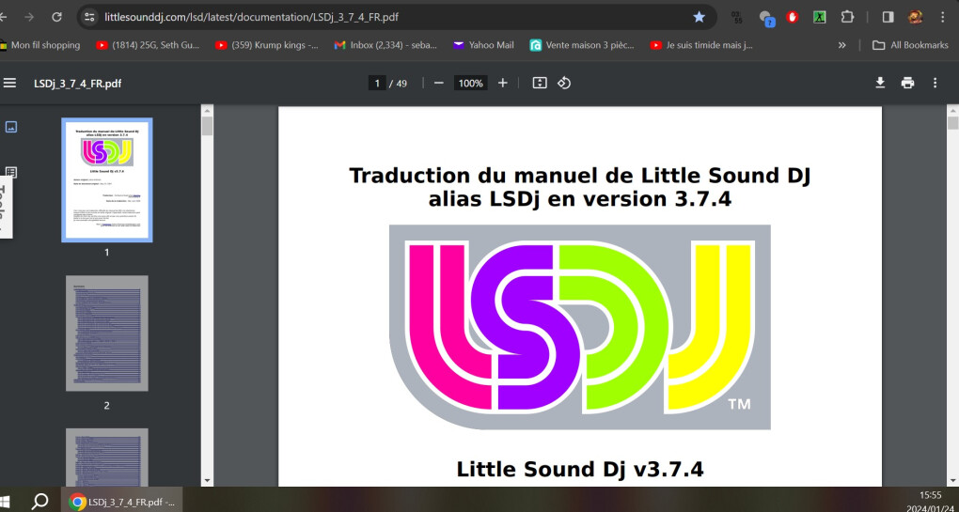
Task: View site information icon in address bar
Action: 90,17
